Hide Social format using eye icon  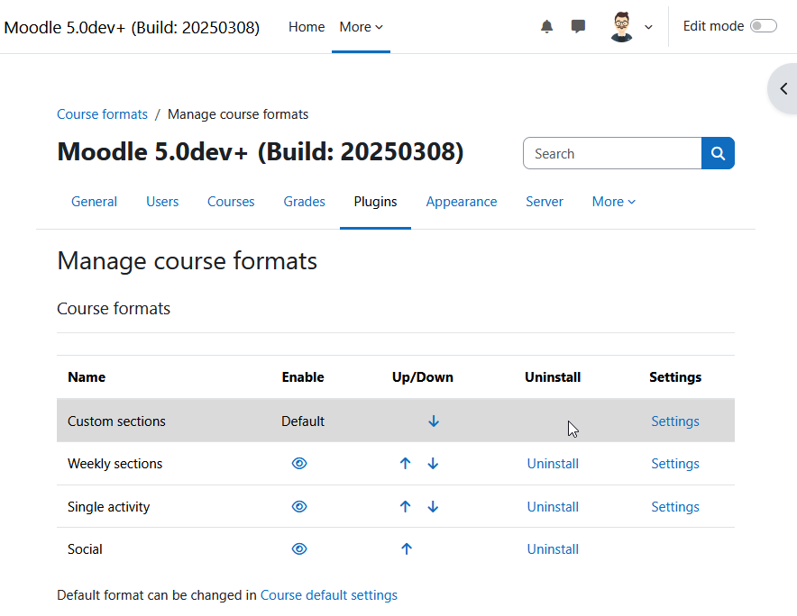pyautogui.click(x=299, y=548)
